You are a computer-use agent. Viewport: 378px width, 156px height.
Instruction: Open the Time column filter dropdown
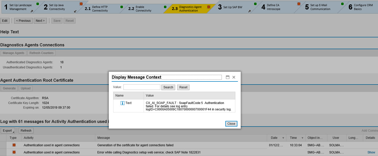[302, 138]
